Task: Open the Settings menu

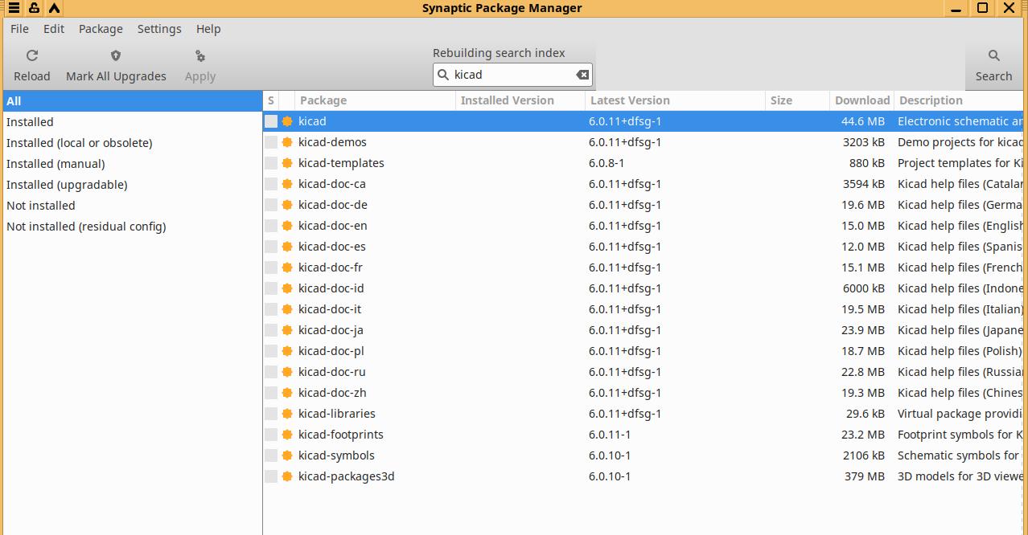Action: (159, 29)
